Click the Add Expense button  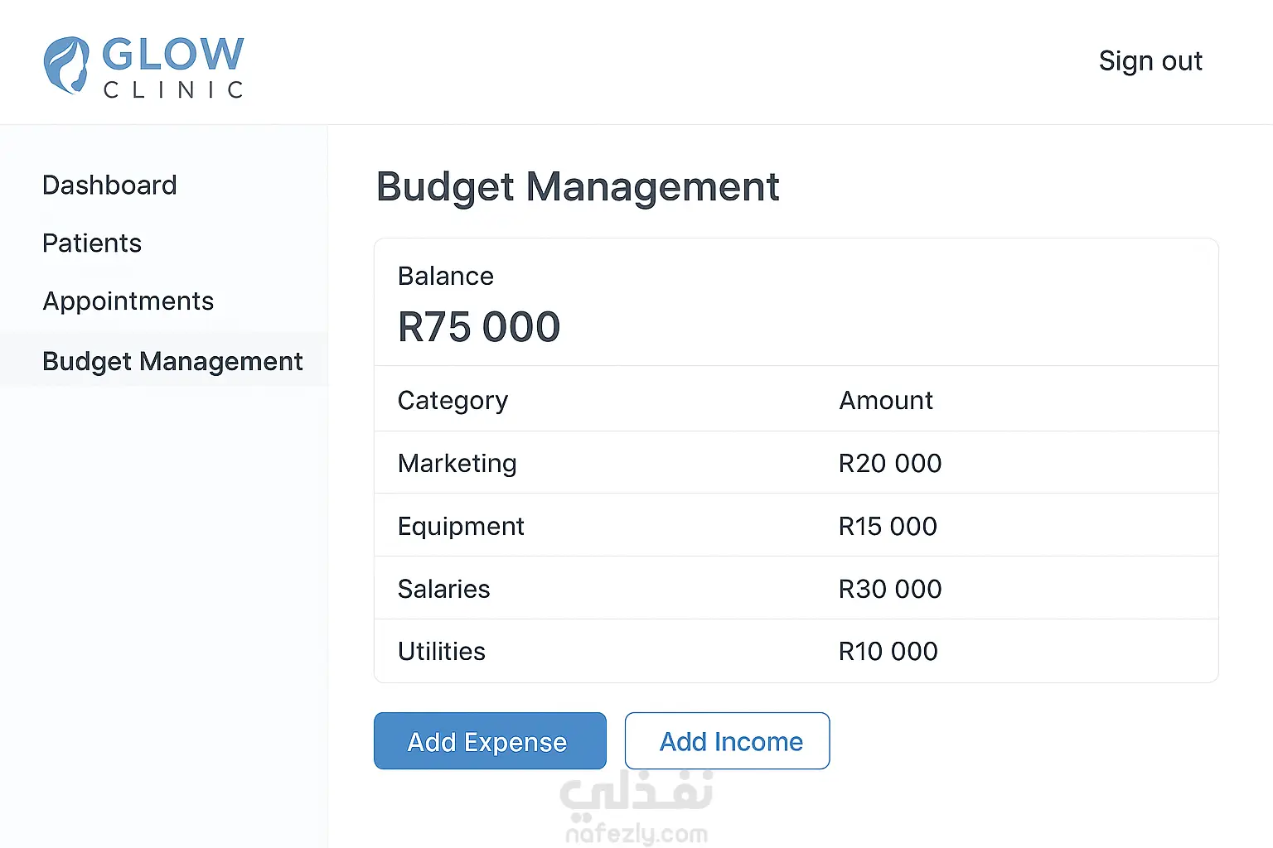tap(490, 741)
